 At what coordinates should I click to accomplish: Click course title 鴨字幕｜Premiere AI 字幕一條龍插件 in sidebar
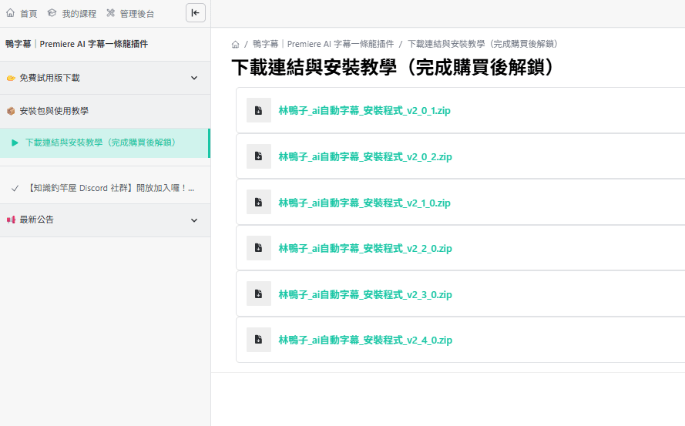76,44
